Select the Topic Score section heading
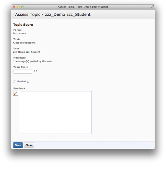The height and width of the screenshot is (171, 166). 23,25
